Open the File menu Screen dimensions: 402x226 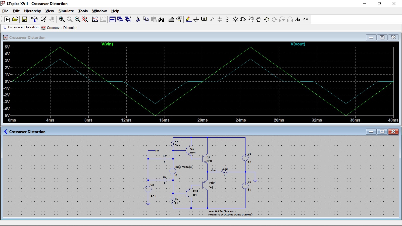tap(5, 11)
